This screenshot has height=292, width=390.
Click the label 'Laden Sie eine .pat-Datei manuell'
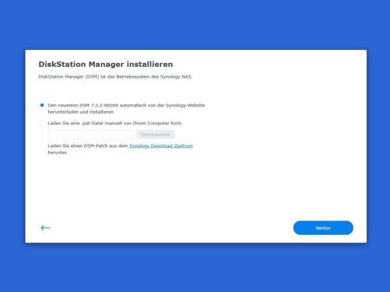(91, 123)
